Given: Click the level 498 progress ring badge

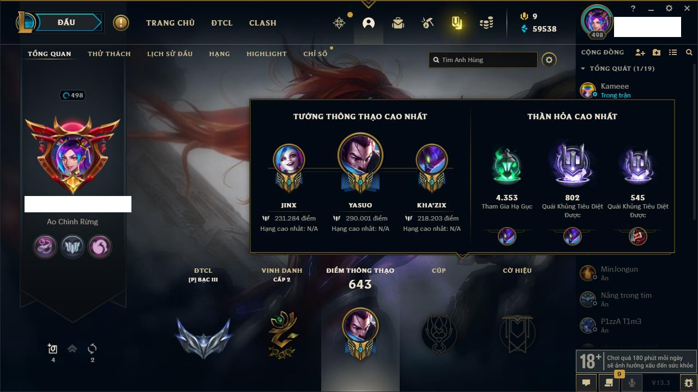Looking at the screenshot, I should click(73, 95).
